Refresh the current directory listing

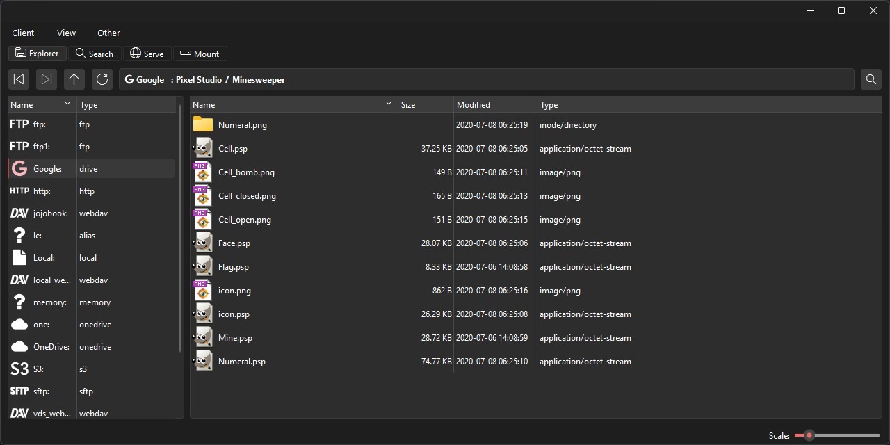[102, 79]
